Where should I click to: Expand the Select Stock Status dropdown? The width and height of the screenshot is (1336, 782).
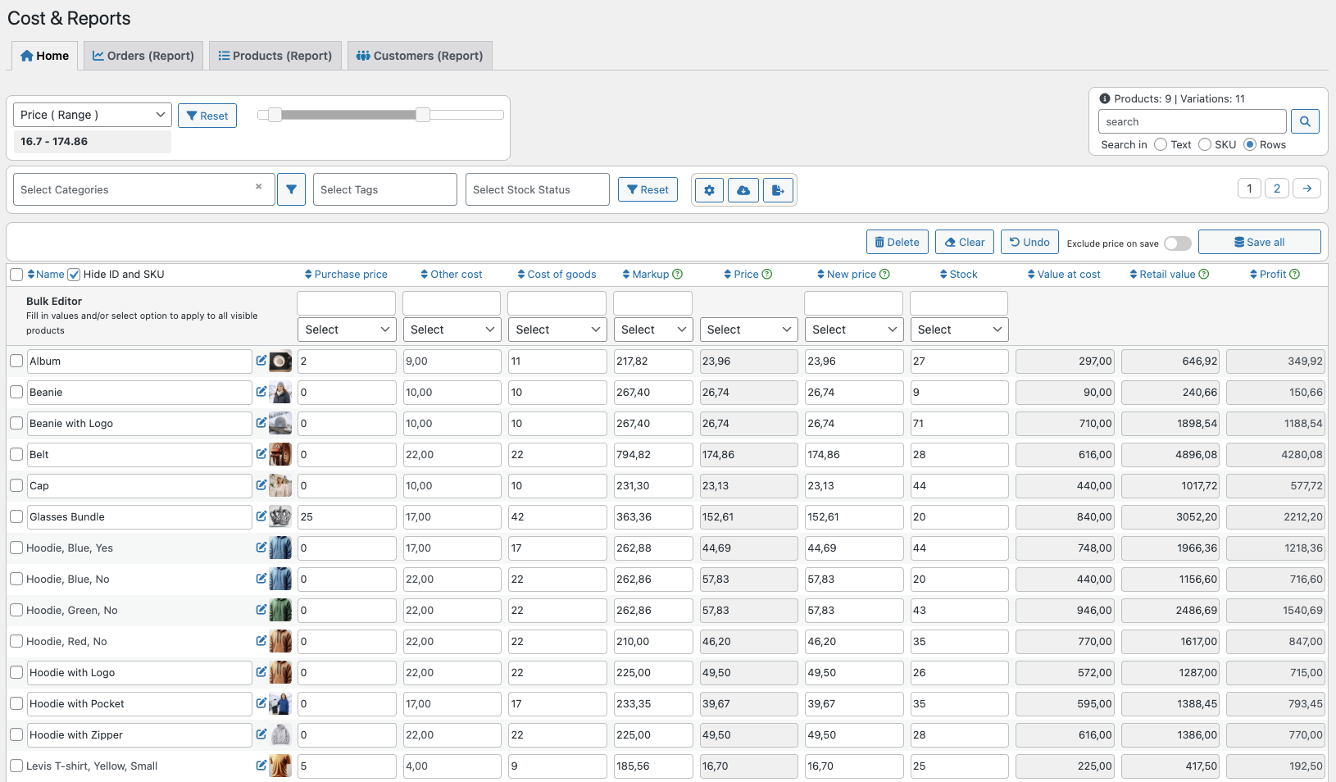coord(537,189)
